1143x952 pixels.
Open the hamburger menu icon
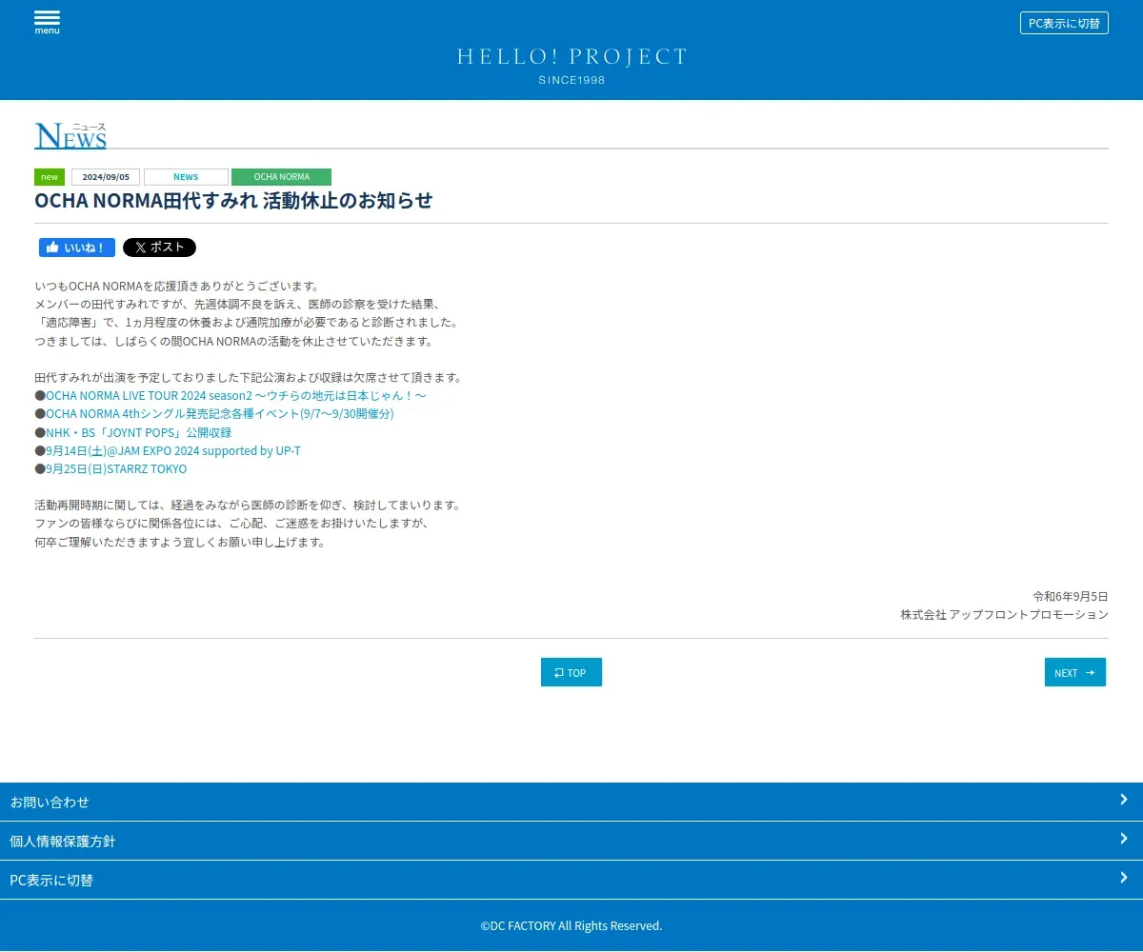tap(47, 22)
